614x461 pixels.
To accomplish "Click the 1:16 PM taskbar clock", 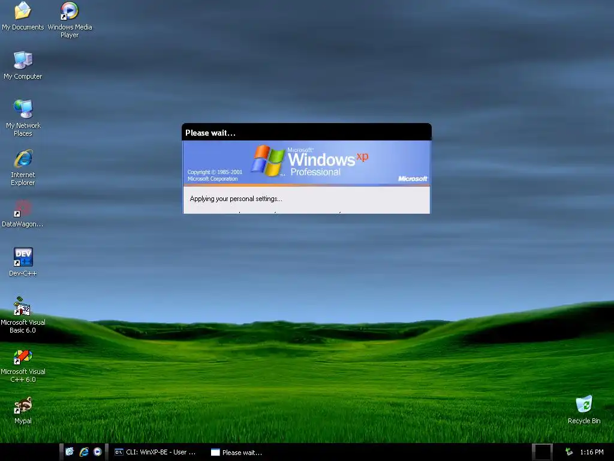I will (x=592, y=452).
